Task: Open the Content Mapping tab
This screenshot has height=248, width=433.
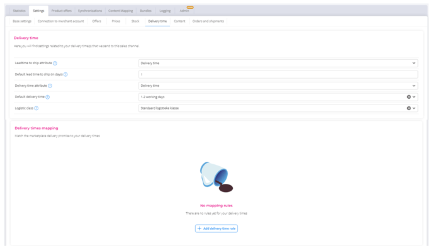Action: tap(120, 11)
